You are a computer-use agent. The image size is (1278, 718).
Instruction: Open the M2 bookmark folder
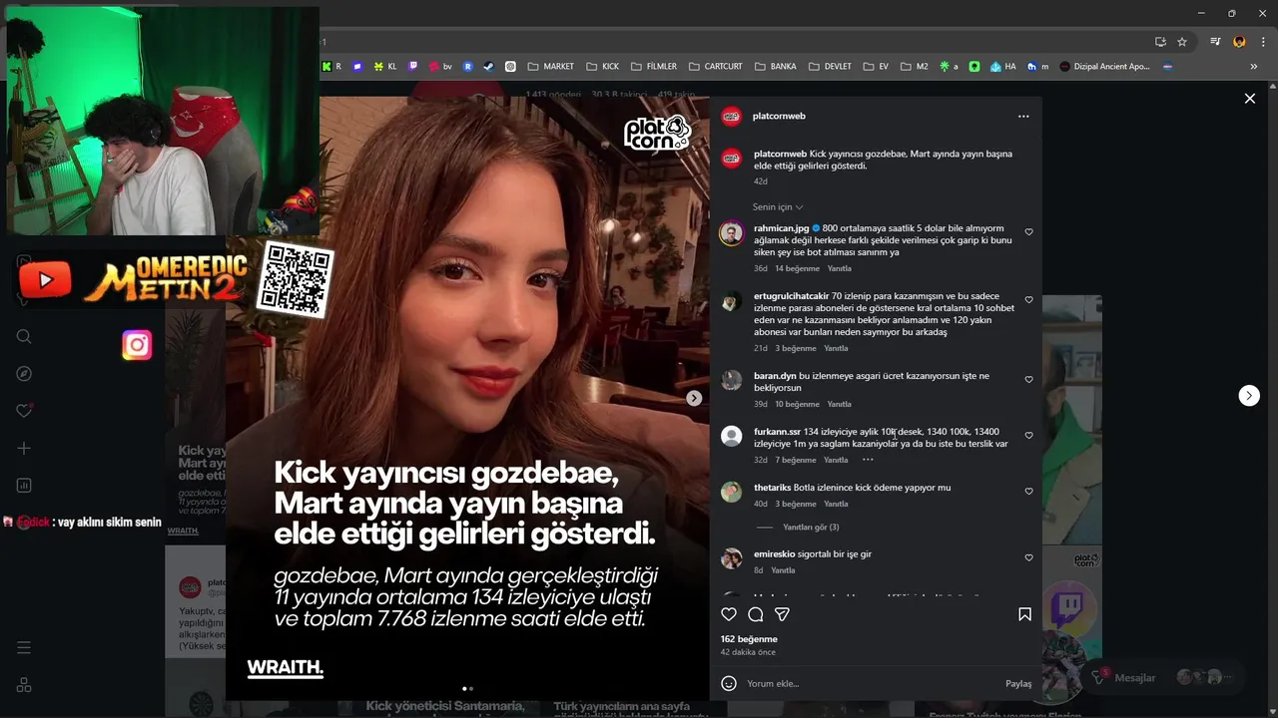coord(915,67)
